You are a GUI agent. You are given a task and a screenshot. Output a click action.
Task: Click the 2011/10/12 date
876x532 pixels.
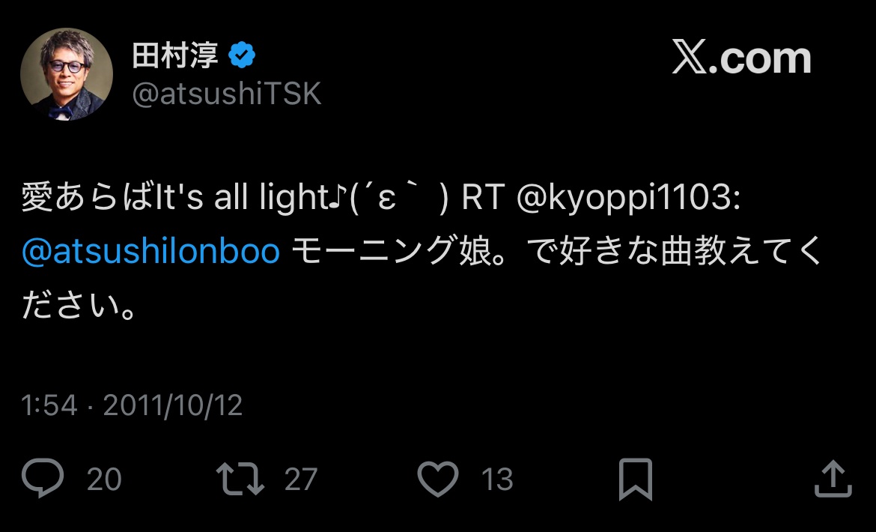(x=172, y=405)
